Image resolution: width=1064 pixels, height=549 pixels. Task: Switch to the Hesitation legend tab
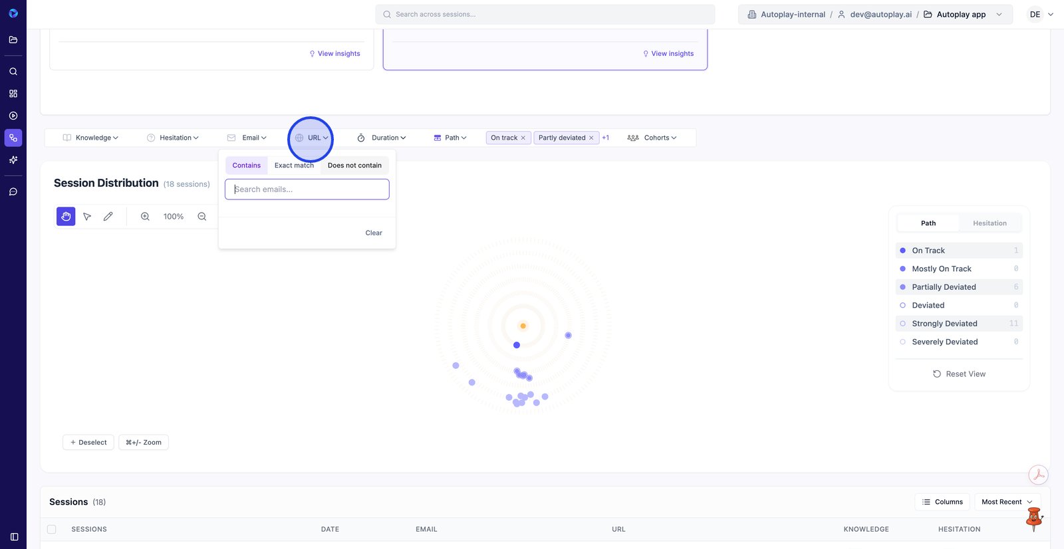coord(990,223)
